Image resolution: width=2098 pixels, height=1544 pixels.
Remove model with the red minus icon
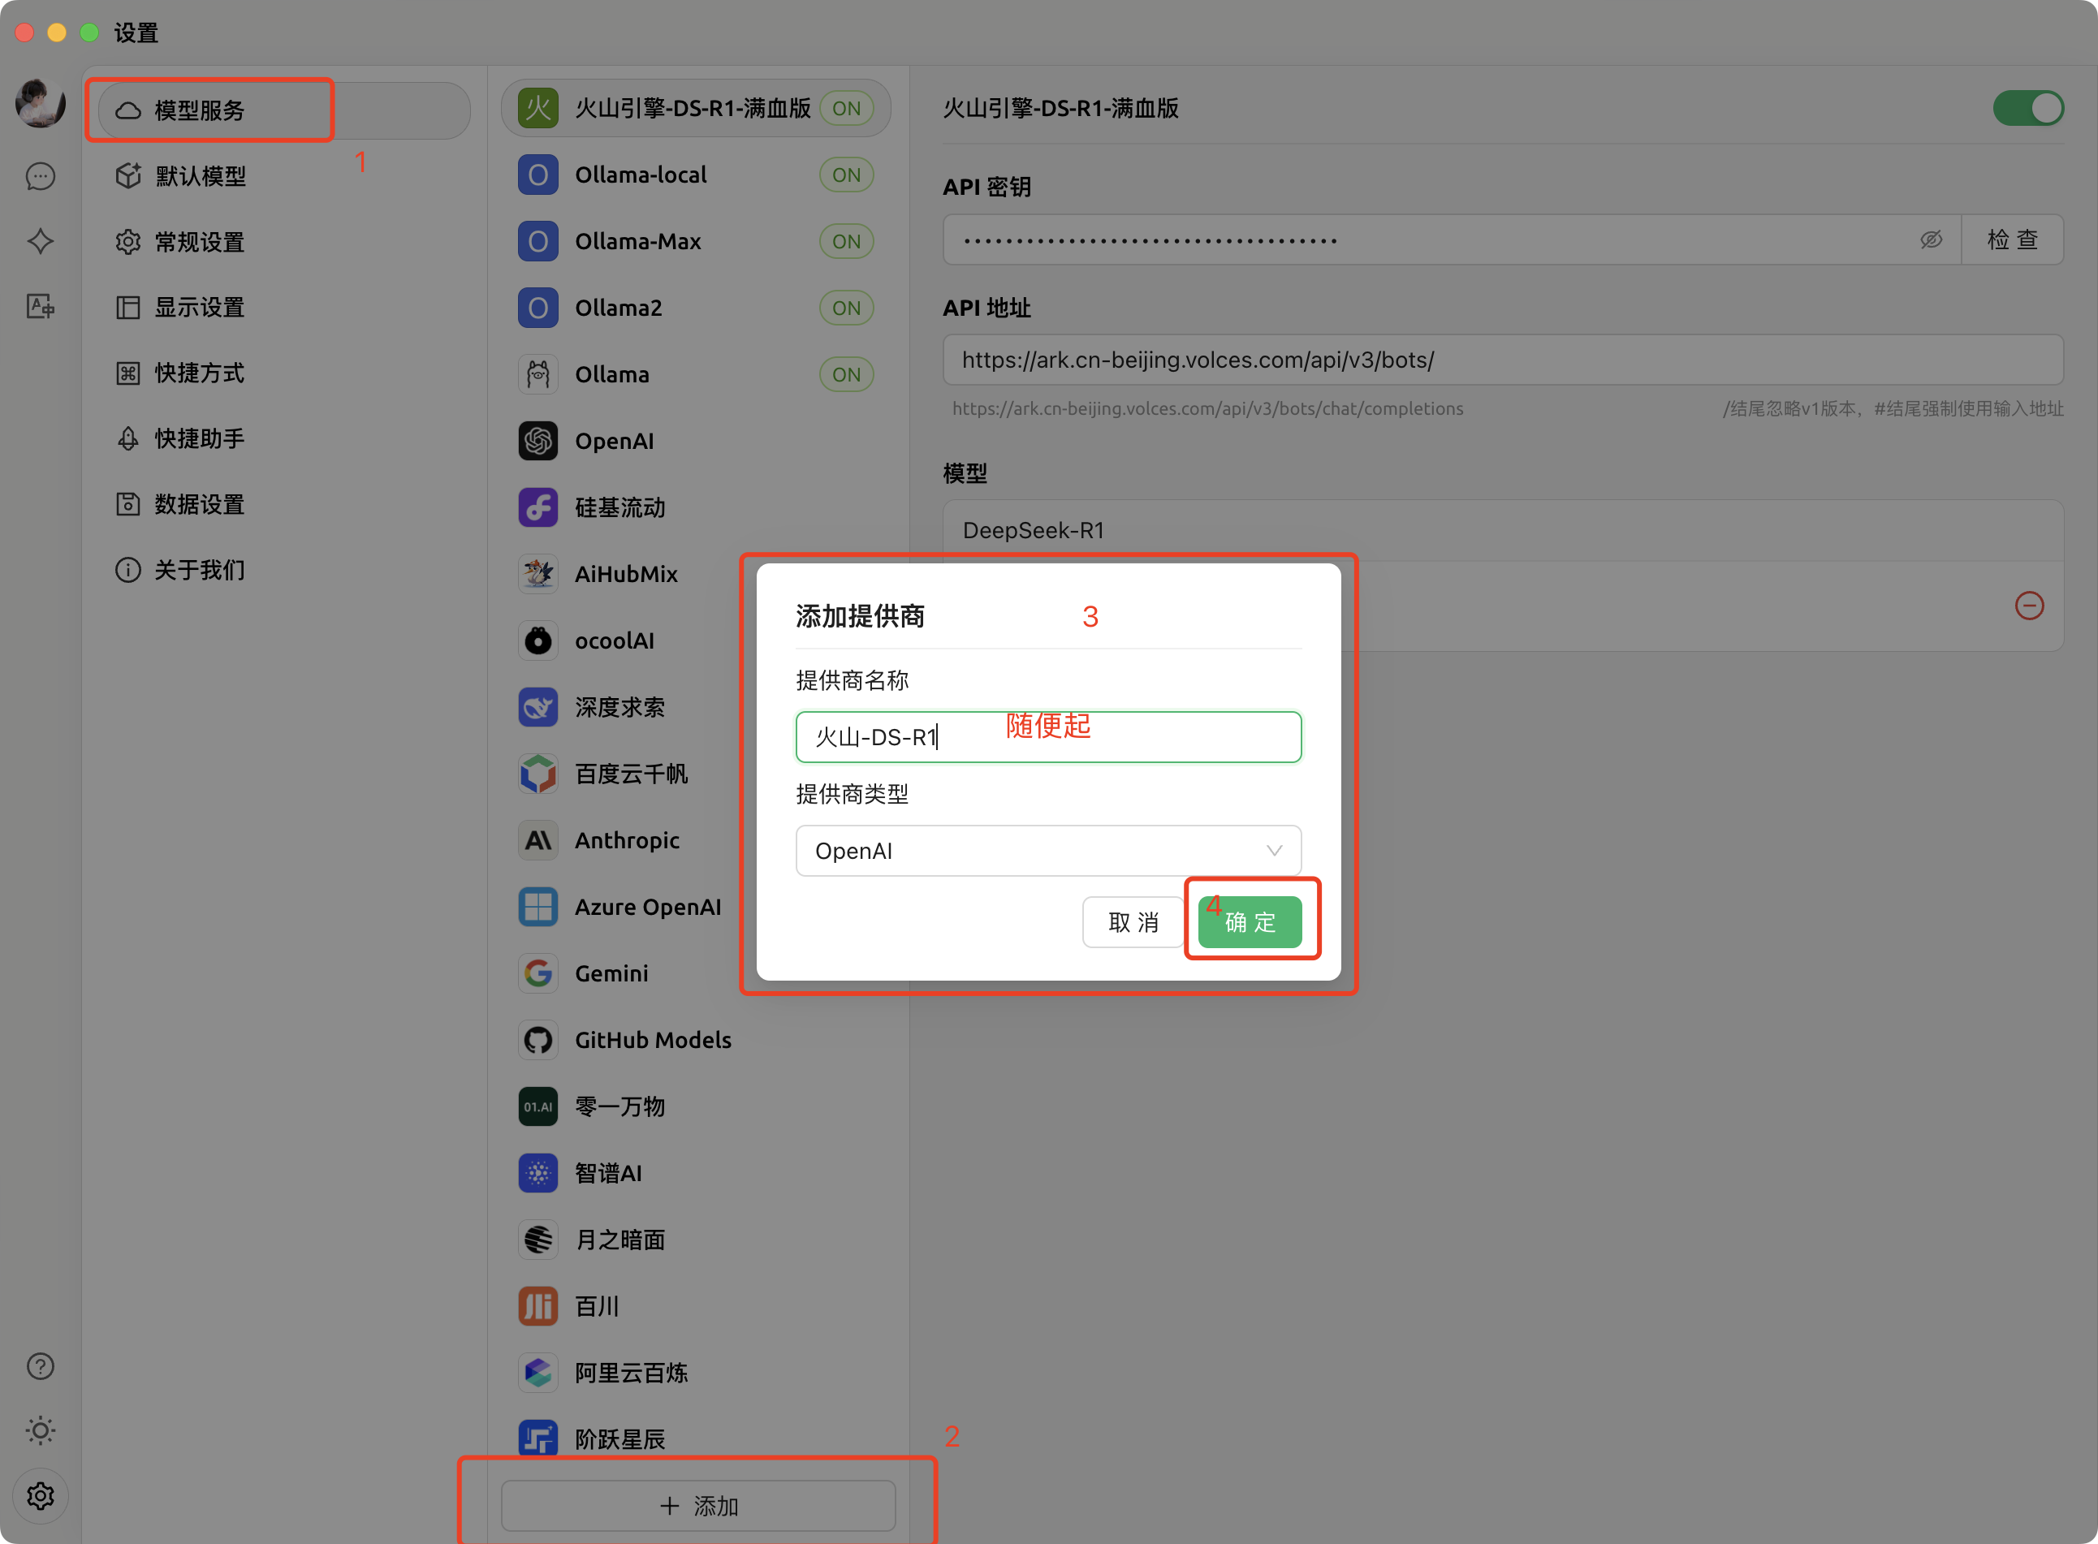click(x=2029, y=606)
